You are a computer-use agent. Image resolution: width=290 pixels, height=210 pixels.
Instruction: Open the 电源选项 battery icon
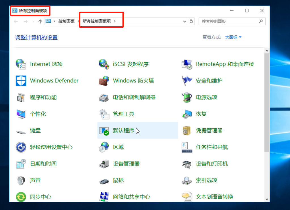(187, 97)
